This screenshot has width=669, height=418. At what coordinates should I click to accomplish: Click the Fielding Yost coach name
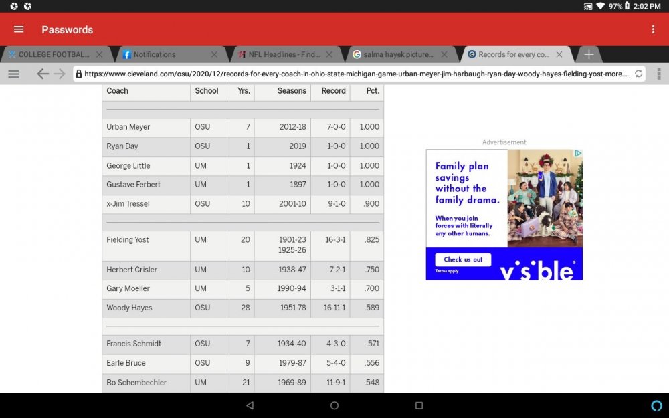128,239
